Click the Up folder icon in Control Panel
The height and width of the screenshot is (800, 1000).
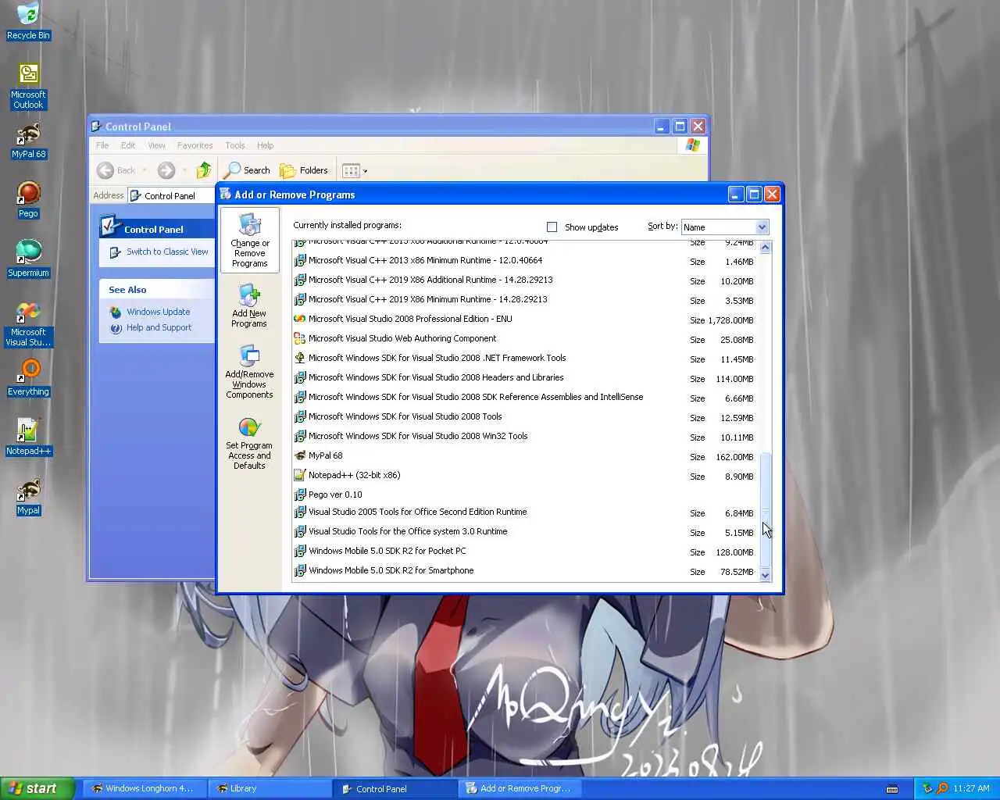203,170
